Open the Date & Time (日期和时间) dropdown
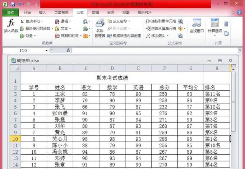Viewport: 245px width, 169px height. click(x=68, y=36)
